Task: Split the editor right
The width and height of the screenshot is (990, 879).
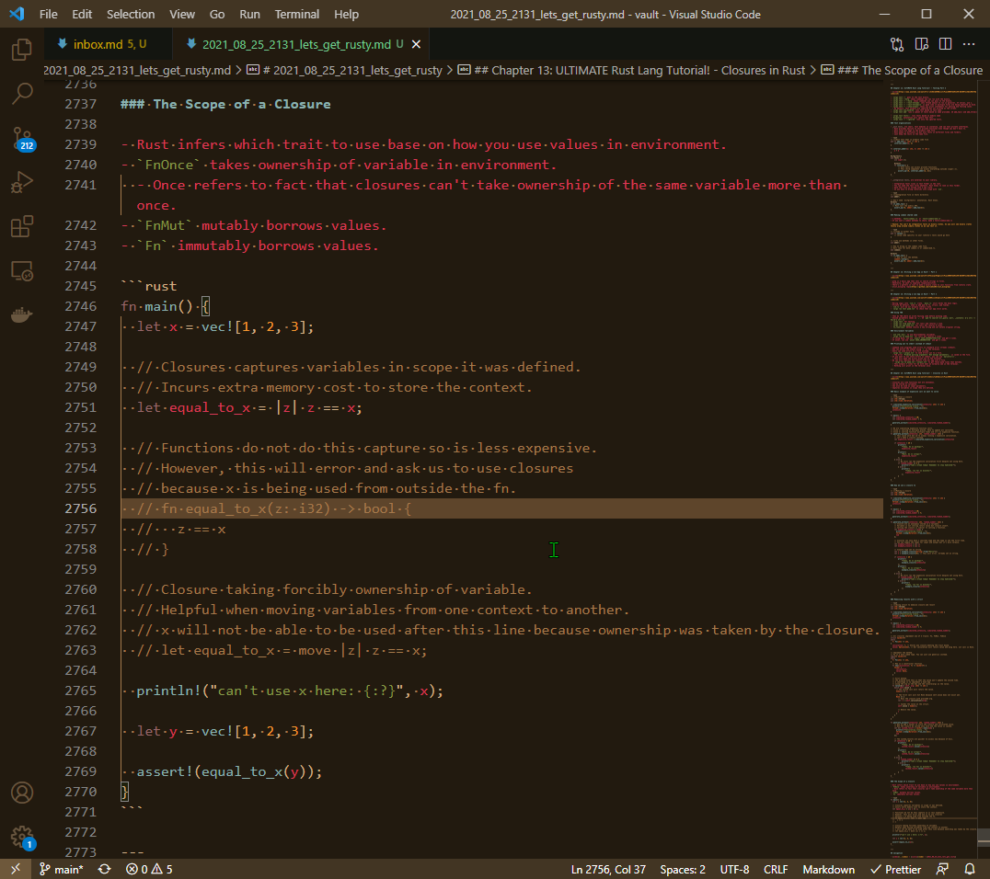Action: pos(945,44)
